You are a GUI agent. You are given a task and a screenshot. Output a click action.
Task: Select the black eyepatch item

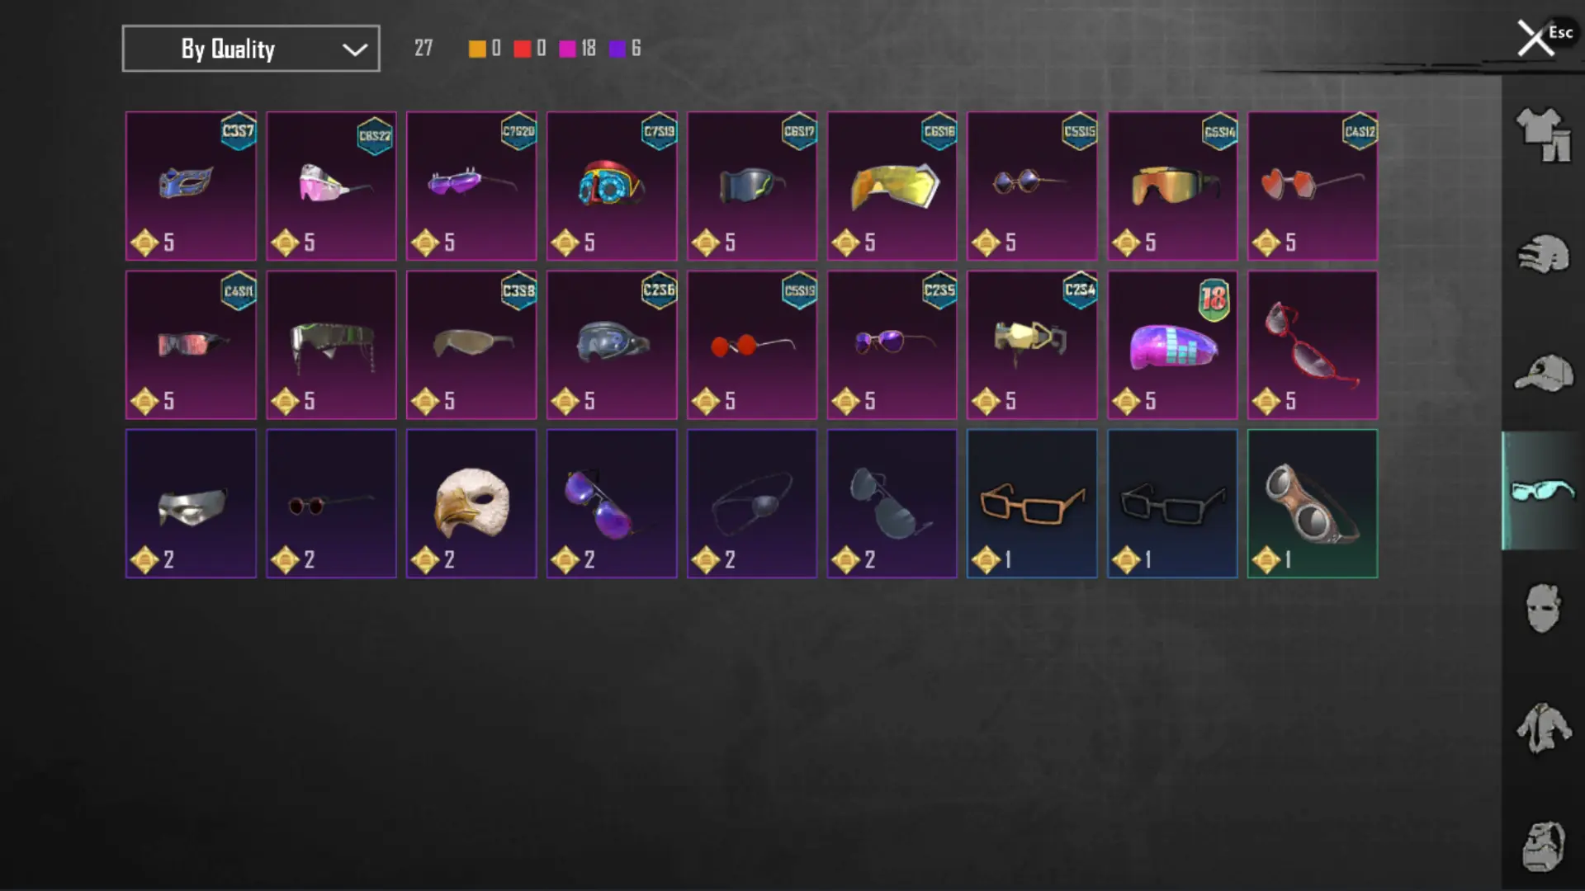coord(752,503)
